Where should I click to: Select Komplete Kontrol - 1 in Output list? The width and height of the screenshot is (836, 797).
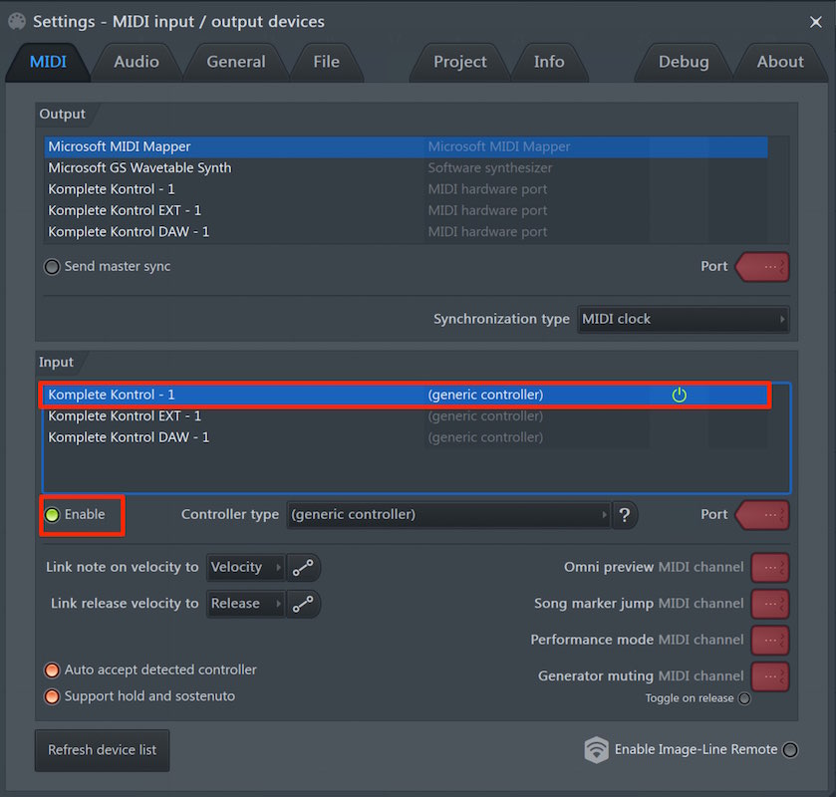406,189
